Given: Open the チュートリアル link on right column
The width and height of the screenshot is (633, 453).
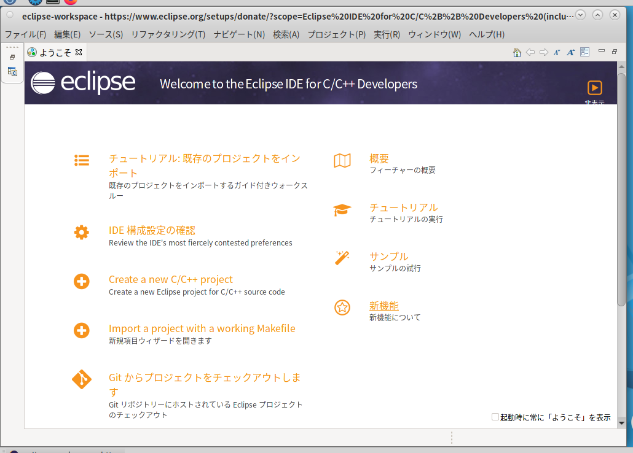Looking at the screenshot, I should click(404, 207).
